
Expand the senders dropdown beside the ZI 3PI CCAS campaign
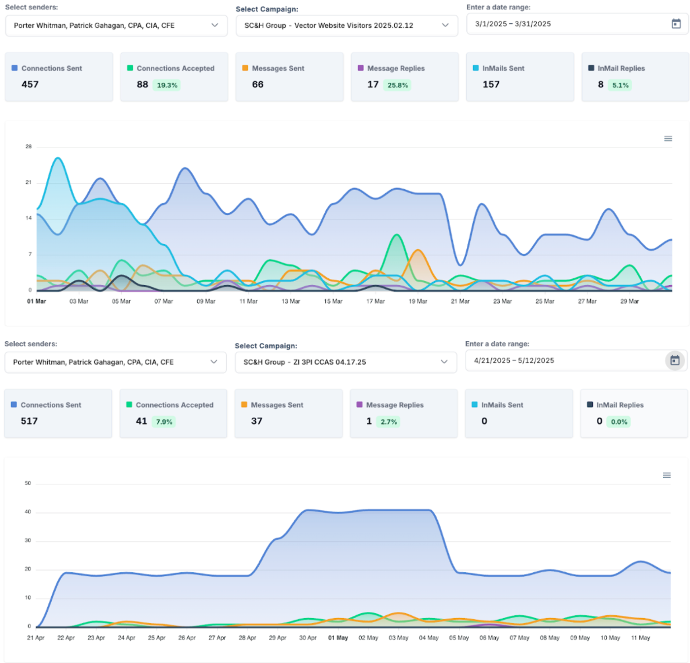[x=115, y=362]
